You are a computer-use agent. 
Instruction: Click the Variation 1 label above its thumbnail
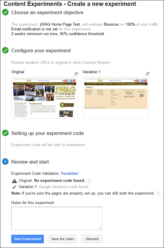coord(91,72)
